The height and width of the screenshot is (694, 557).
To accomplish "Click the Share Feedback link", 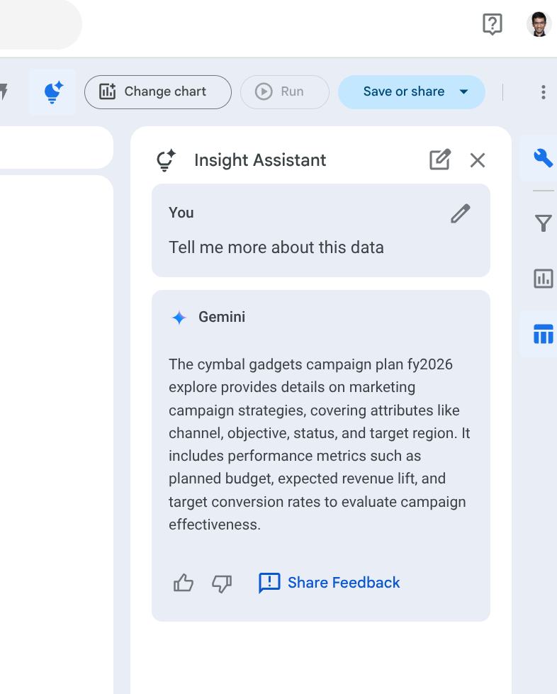I will click(x=343, y=582).
